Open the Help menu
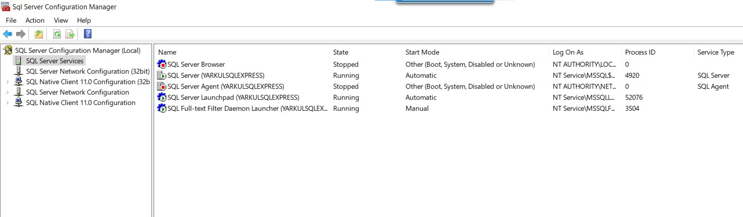Viewport: 743px width, 217px height. 84,20
